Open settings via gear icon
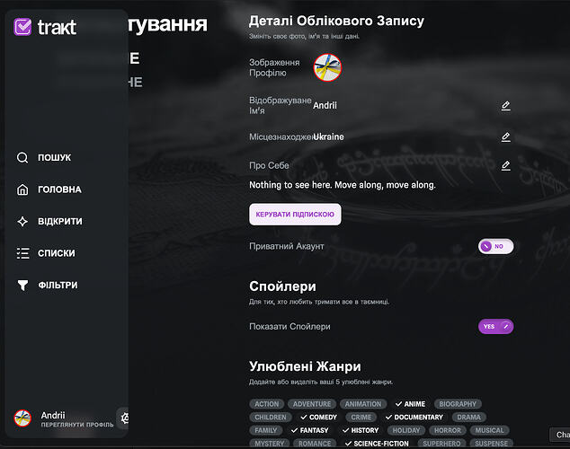Viewport: 570px width, 449px height. [x=125, y=418]
